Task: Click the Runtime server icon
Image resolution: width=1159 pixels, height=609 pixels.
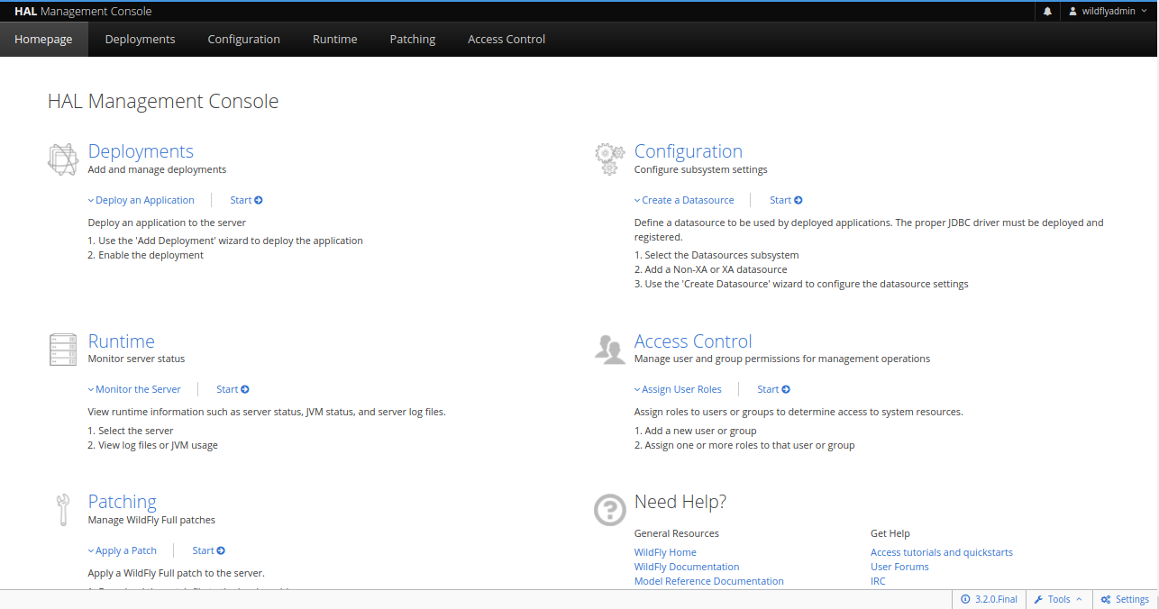Action: point(63,350)
